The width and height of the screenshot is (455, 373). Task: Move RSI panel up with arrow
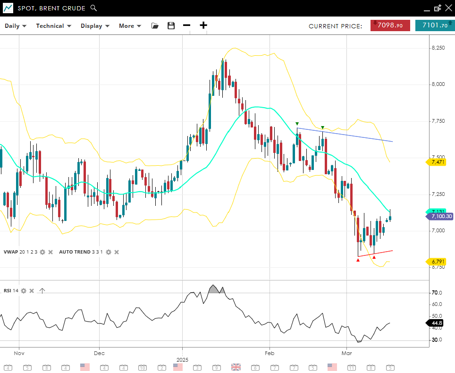click(42, 290)
